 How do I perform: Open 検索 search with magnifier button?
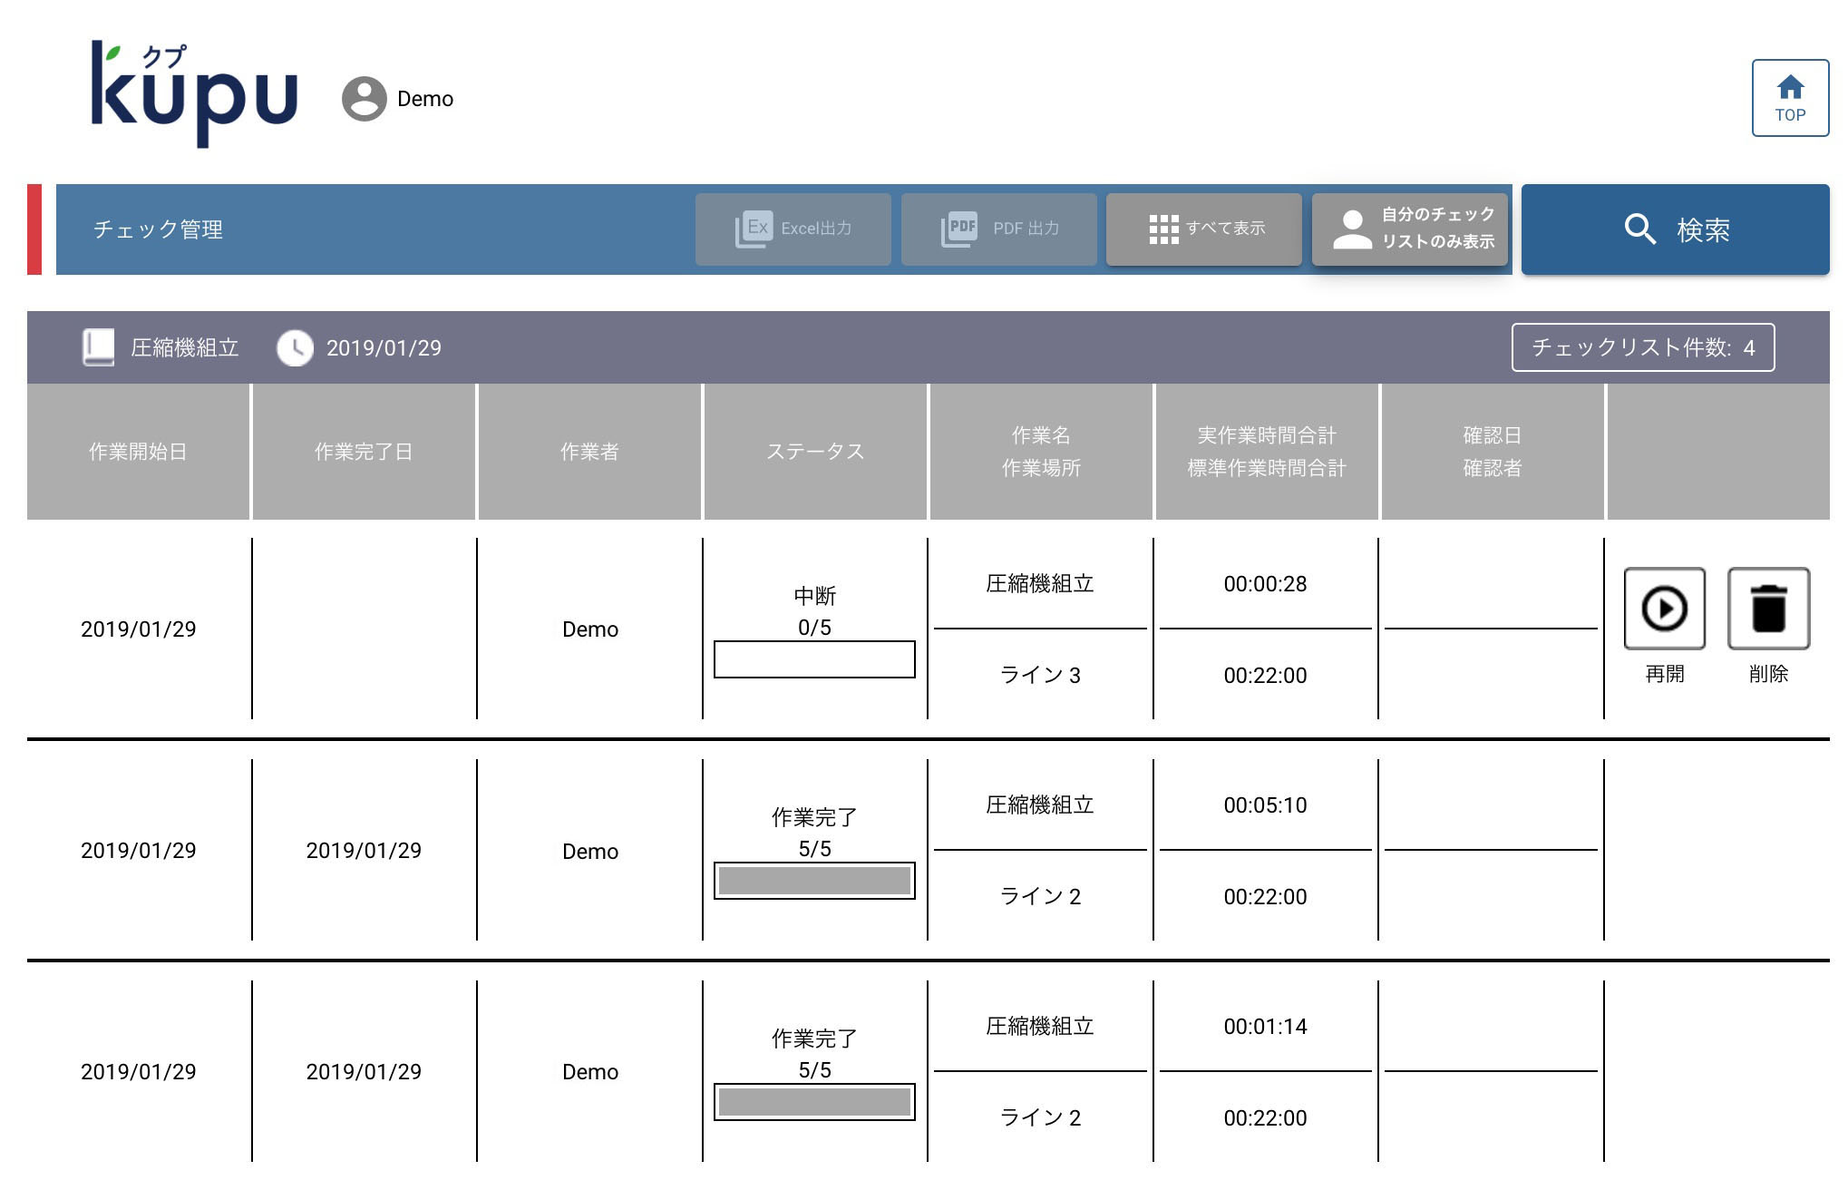click(x=1674, y=229)
